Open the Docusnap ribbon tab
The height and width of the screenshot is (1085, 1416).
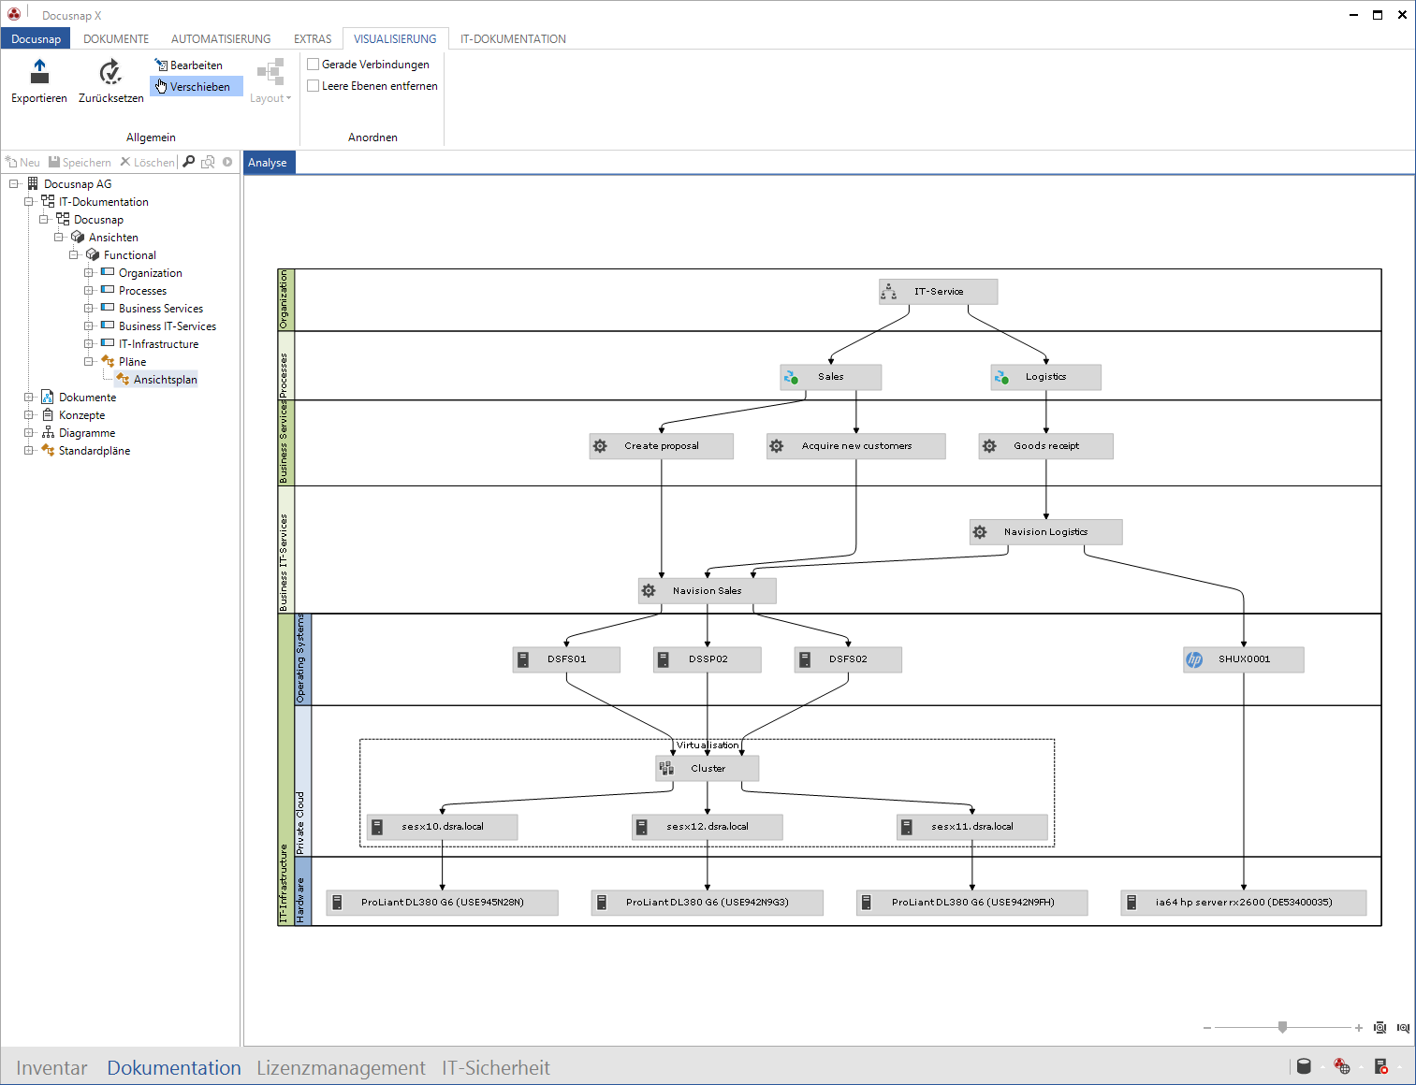[36, 39]
